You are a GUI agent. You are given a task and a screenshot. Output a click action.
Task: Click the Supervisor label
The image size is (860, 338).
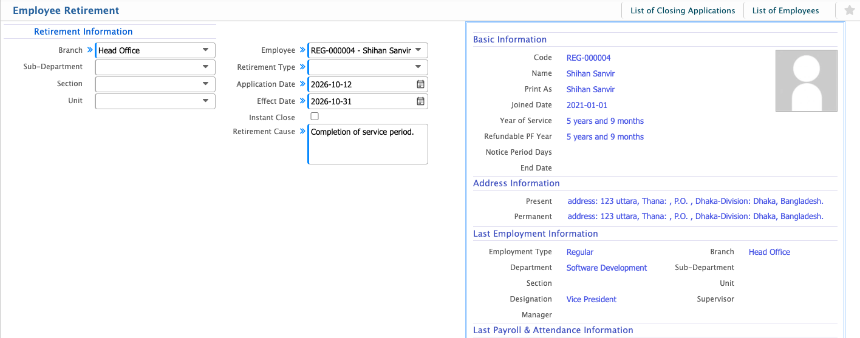click(x=715, y=299)
